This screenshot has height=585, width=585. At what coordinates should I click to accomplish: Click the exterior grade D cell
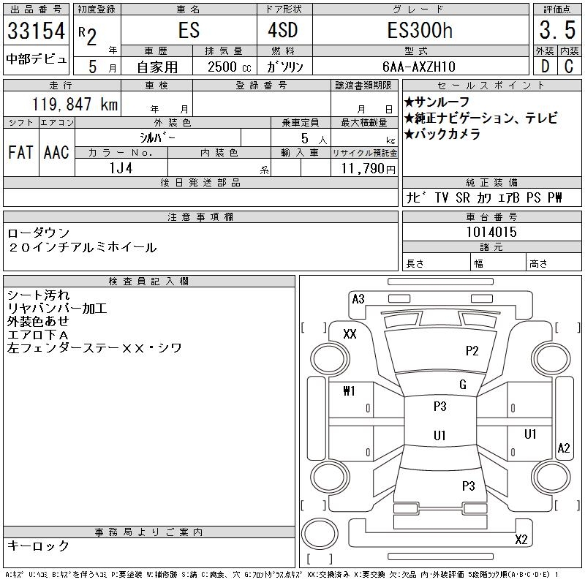[543, 67]
